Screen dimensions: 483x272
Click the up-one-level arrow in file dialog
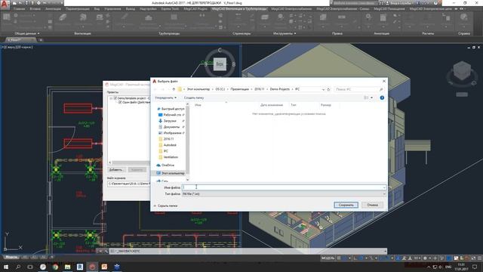click(174, 89)
